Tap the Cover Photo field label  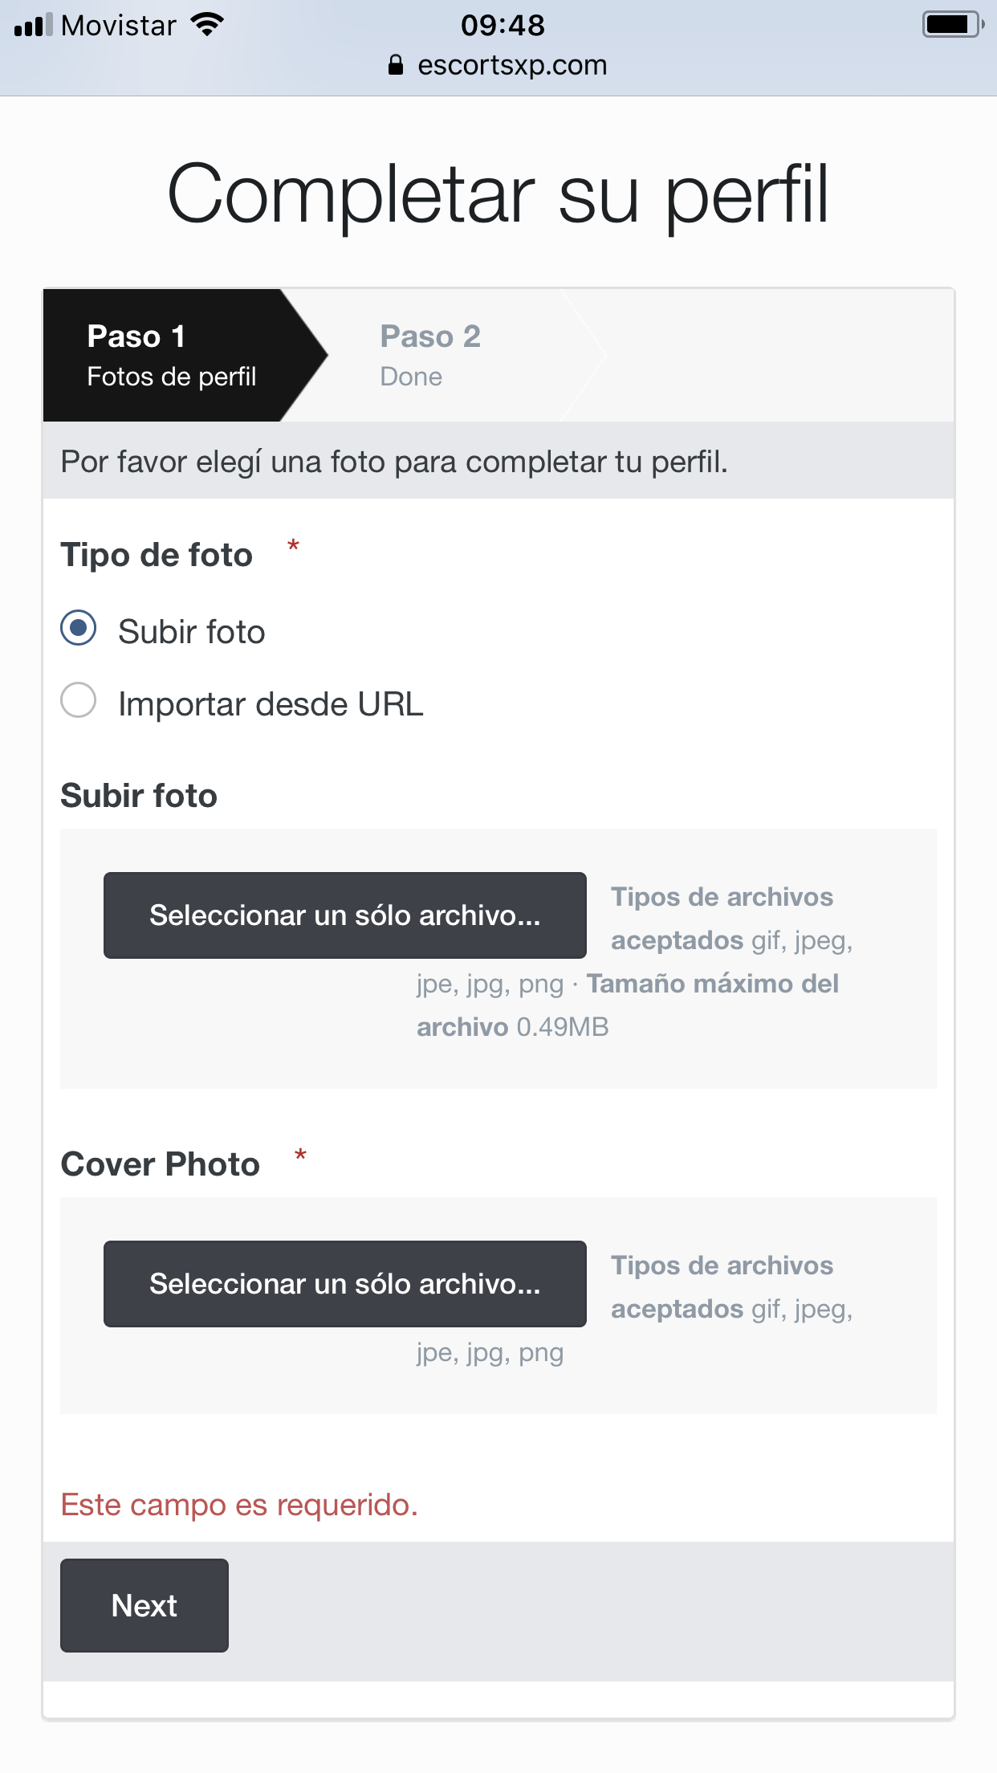click(161, 1164)
